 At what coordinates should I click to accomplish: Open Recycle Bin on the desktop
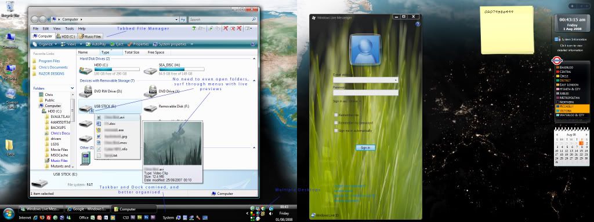10,9
